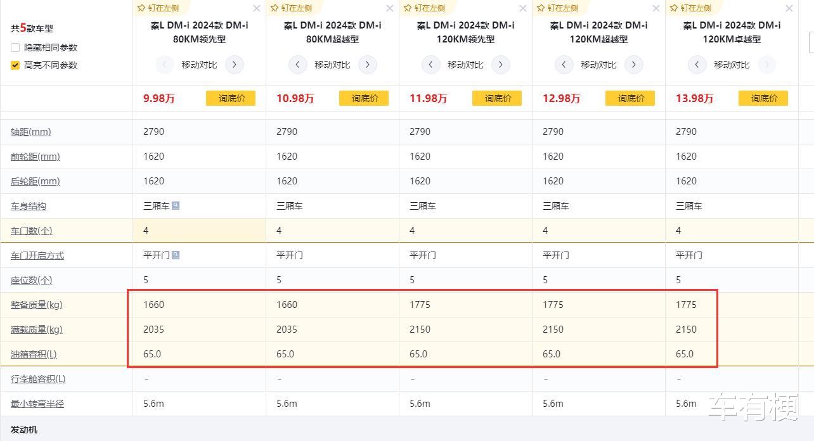The width and height of the screenshot is (814, 441).
Task: Open 秦L DM-i 80KM领先型 model title
Action: click(199, 32)
